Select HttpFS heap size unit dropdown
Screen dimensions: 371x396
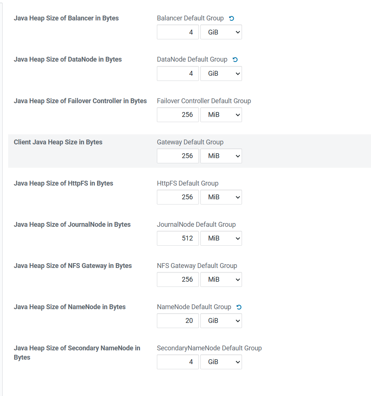pyautogui.click(x=221, y=197)
